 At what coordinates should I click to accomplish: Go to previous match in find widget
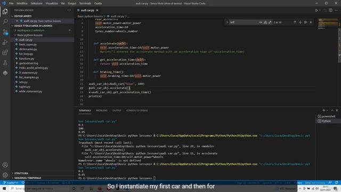point(295,22)
